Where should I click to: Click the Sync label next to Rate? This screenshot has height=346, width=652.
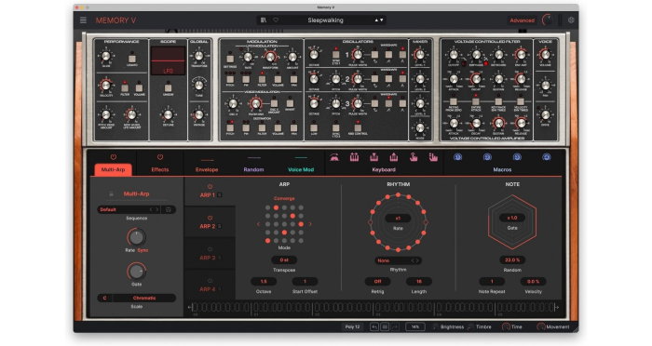[143, 250]
